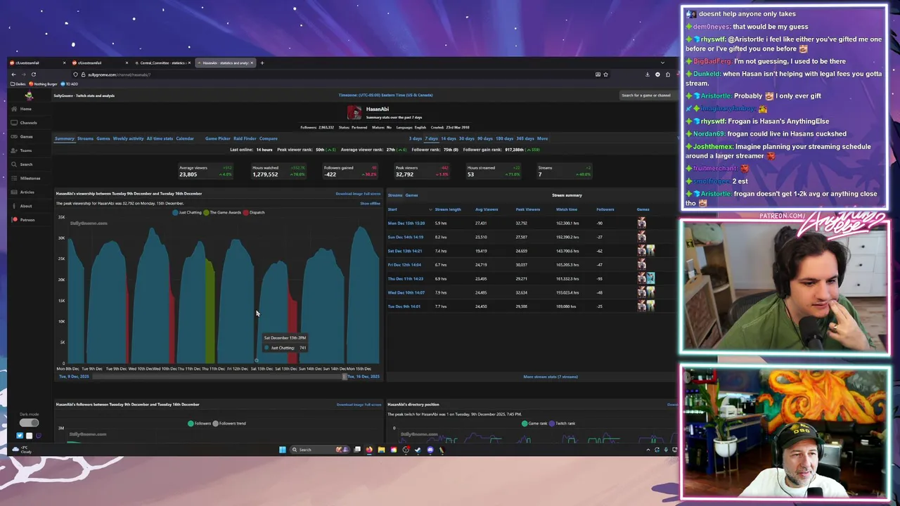Switch to All time stats tab

click(160, 138)
